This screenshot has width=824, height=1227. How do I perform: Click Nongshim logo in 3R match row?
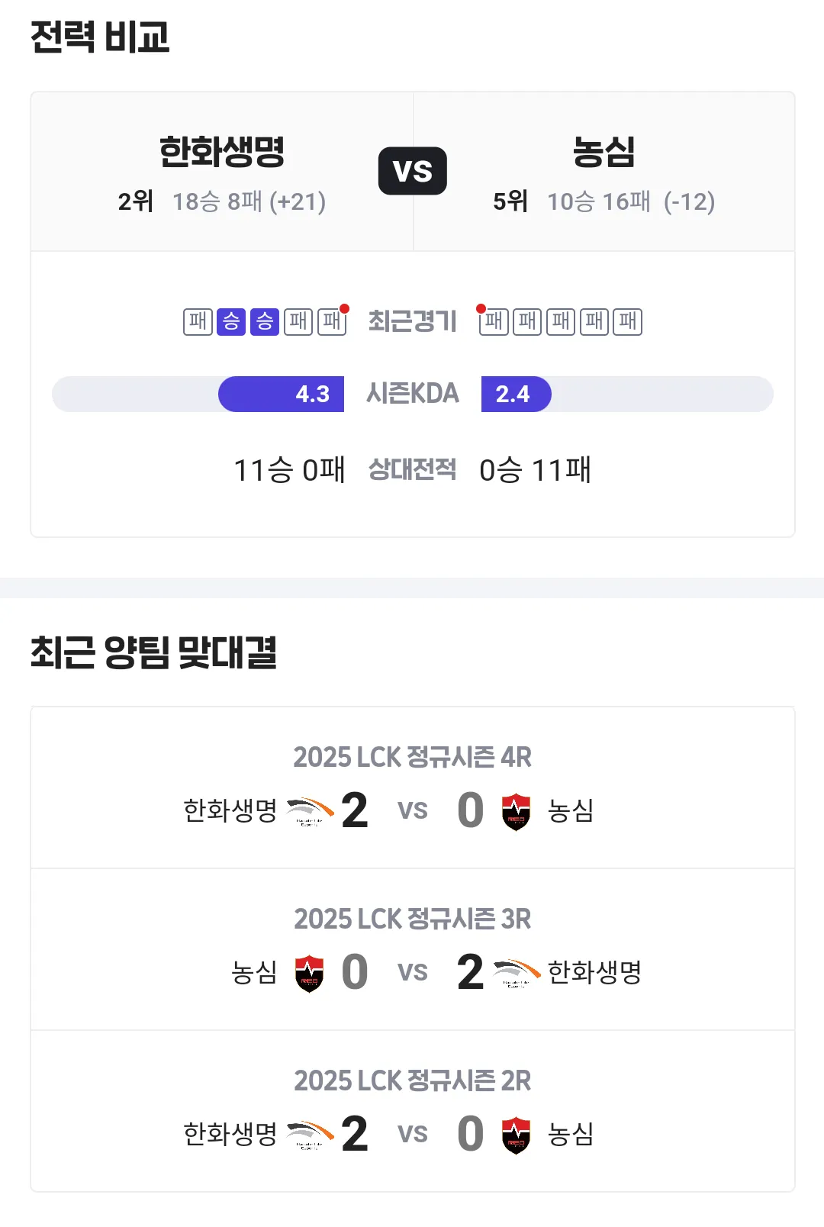[x=309, y=973]
